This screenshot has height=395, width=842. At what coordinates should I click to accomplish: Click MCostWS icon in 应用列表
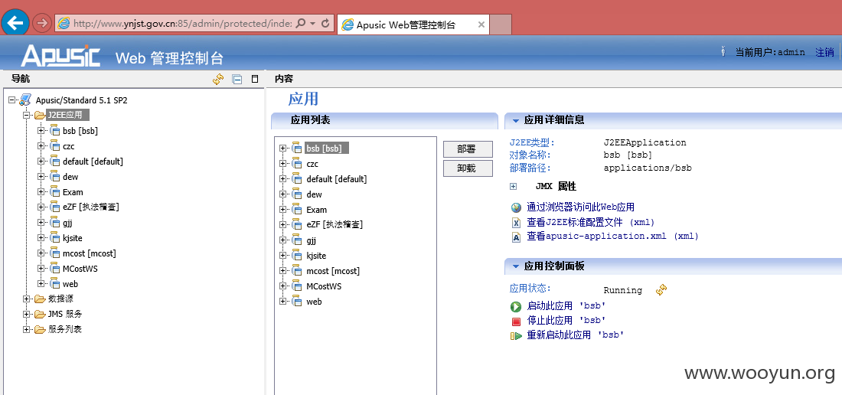[x=298, y=286]
